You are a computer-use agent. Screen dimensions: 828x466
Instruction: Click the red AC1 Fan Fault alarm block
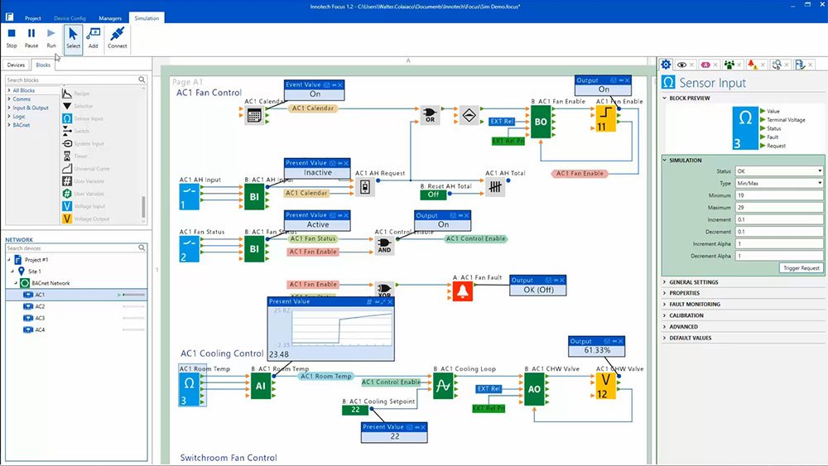pyautogui.click(x=463, y=291)
